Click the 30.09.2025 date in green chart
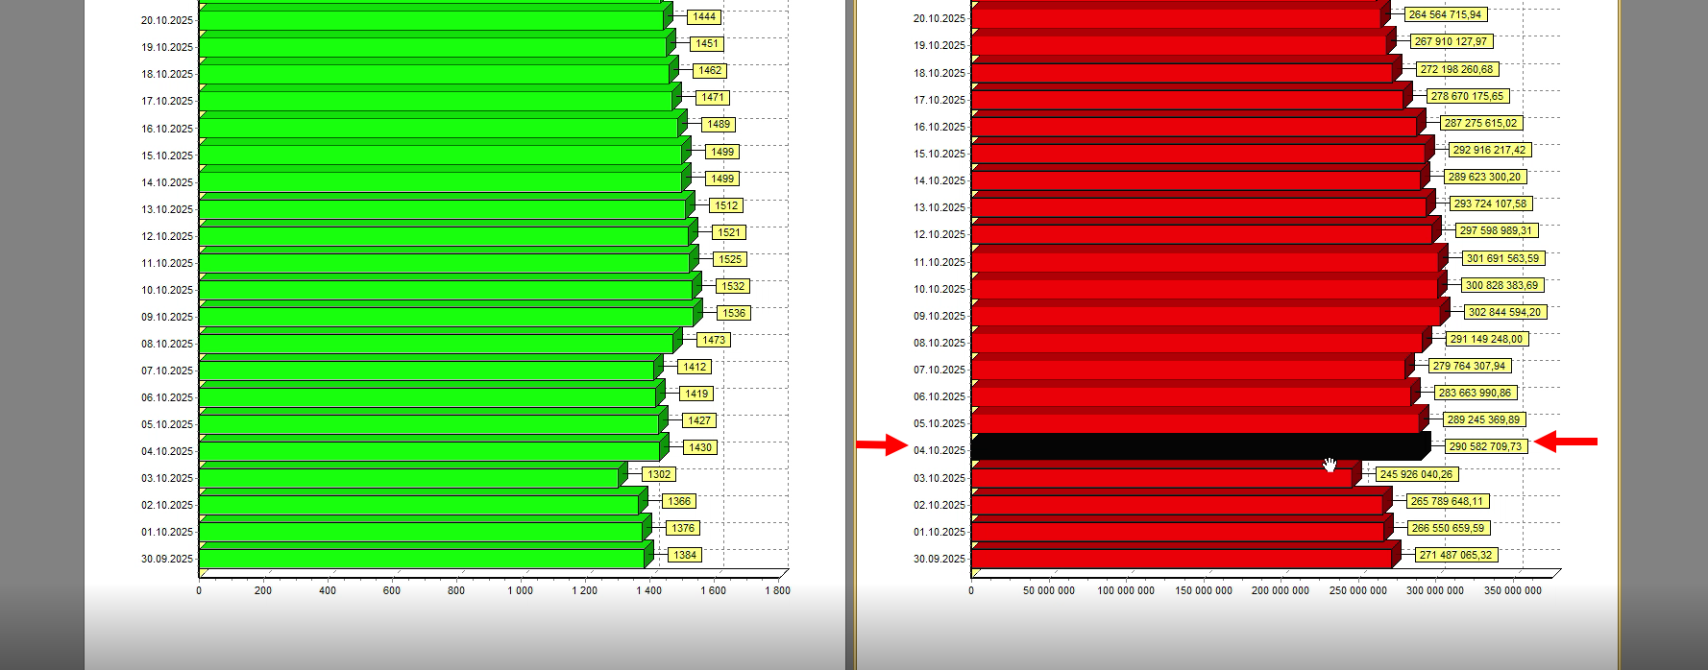 point(167,559)
